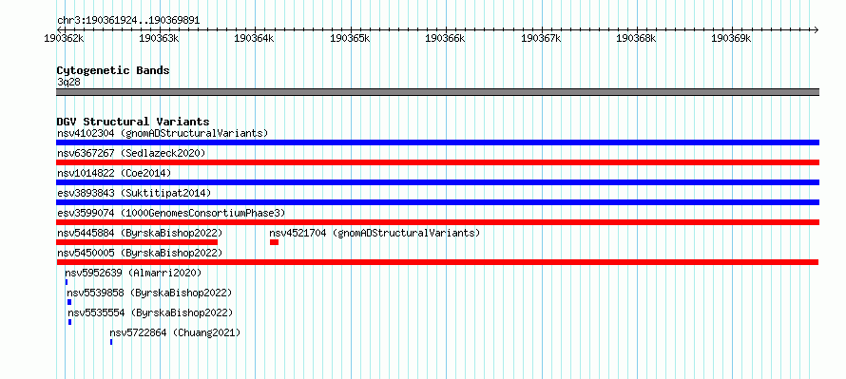
Task: Click the red bar under nsv5450005
Action: click(x=437, y=262)
